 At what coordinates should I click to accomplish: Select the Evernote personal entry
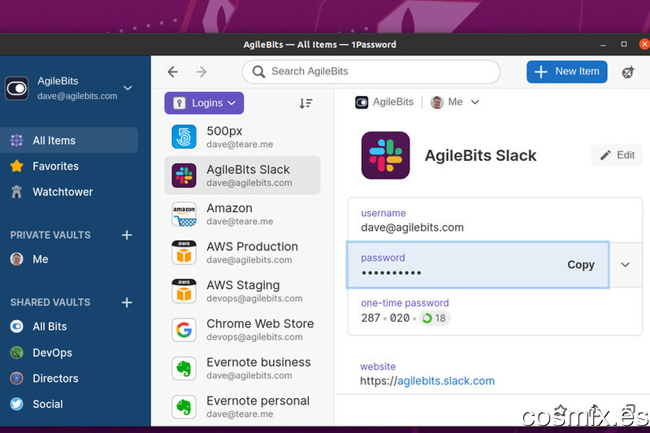click(x=242, y=407)
